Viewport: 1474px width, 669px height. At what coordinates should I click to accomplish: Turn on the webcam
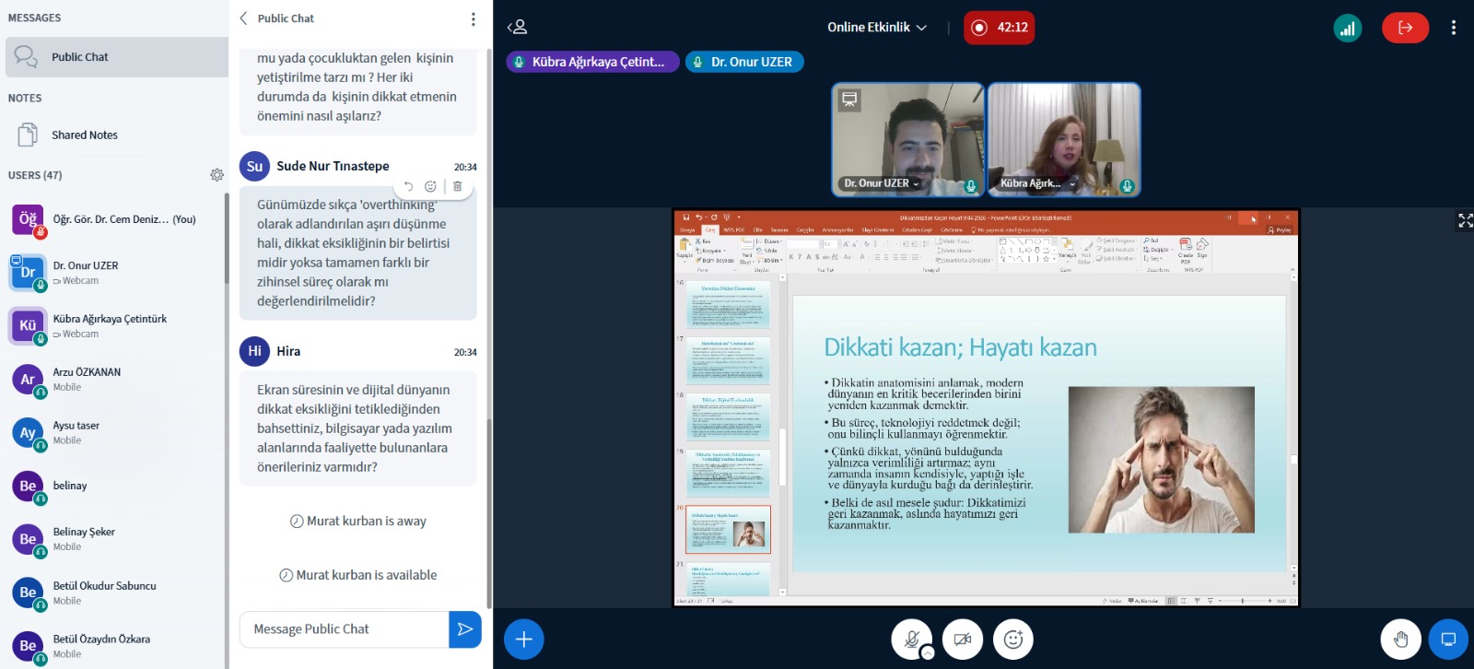[x=963, y=640]
